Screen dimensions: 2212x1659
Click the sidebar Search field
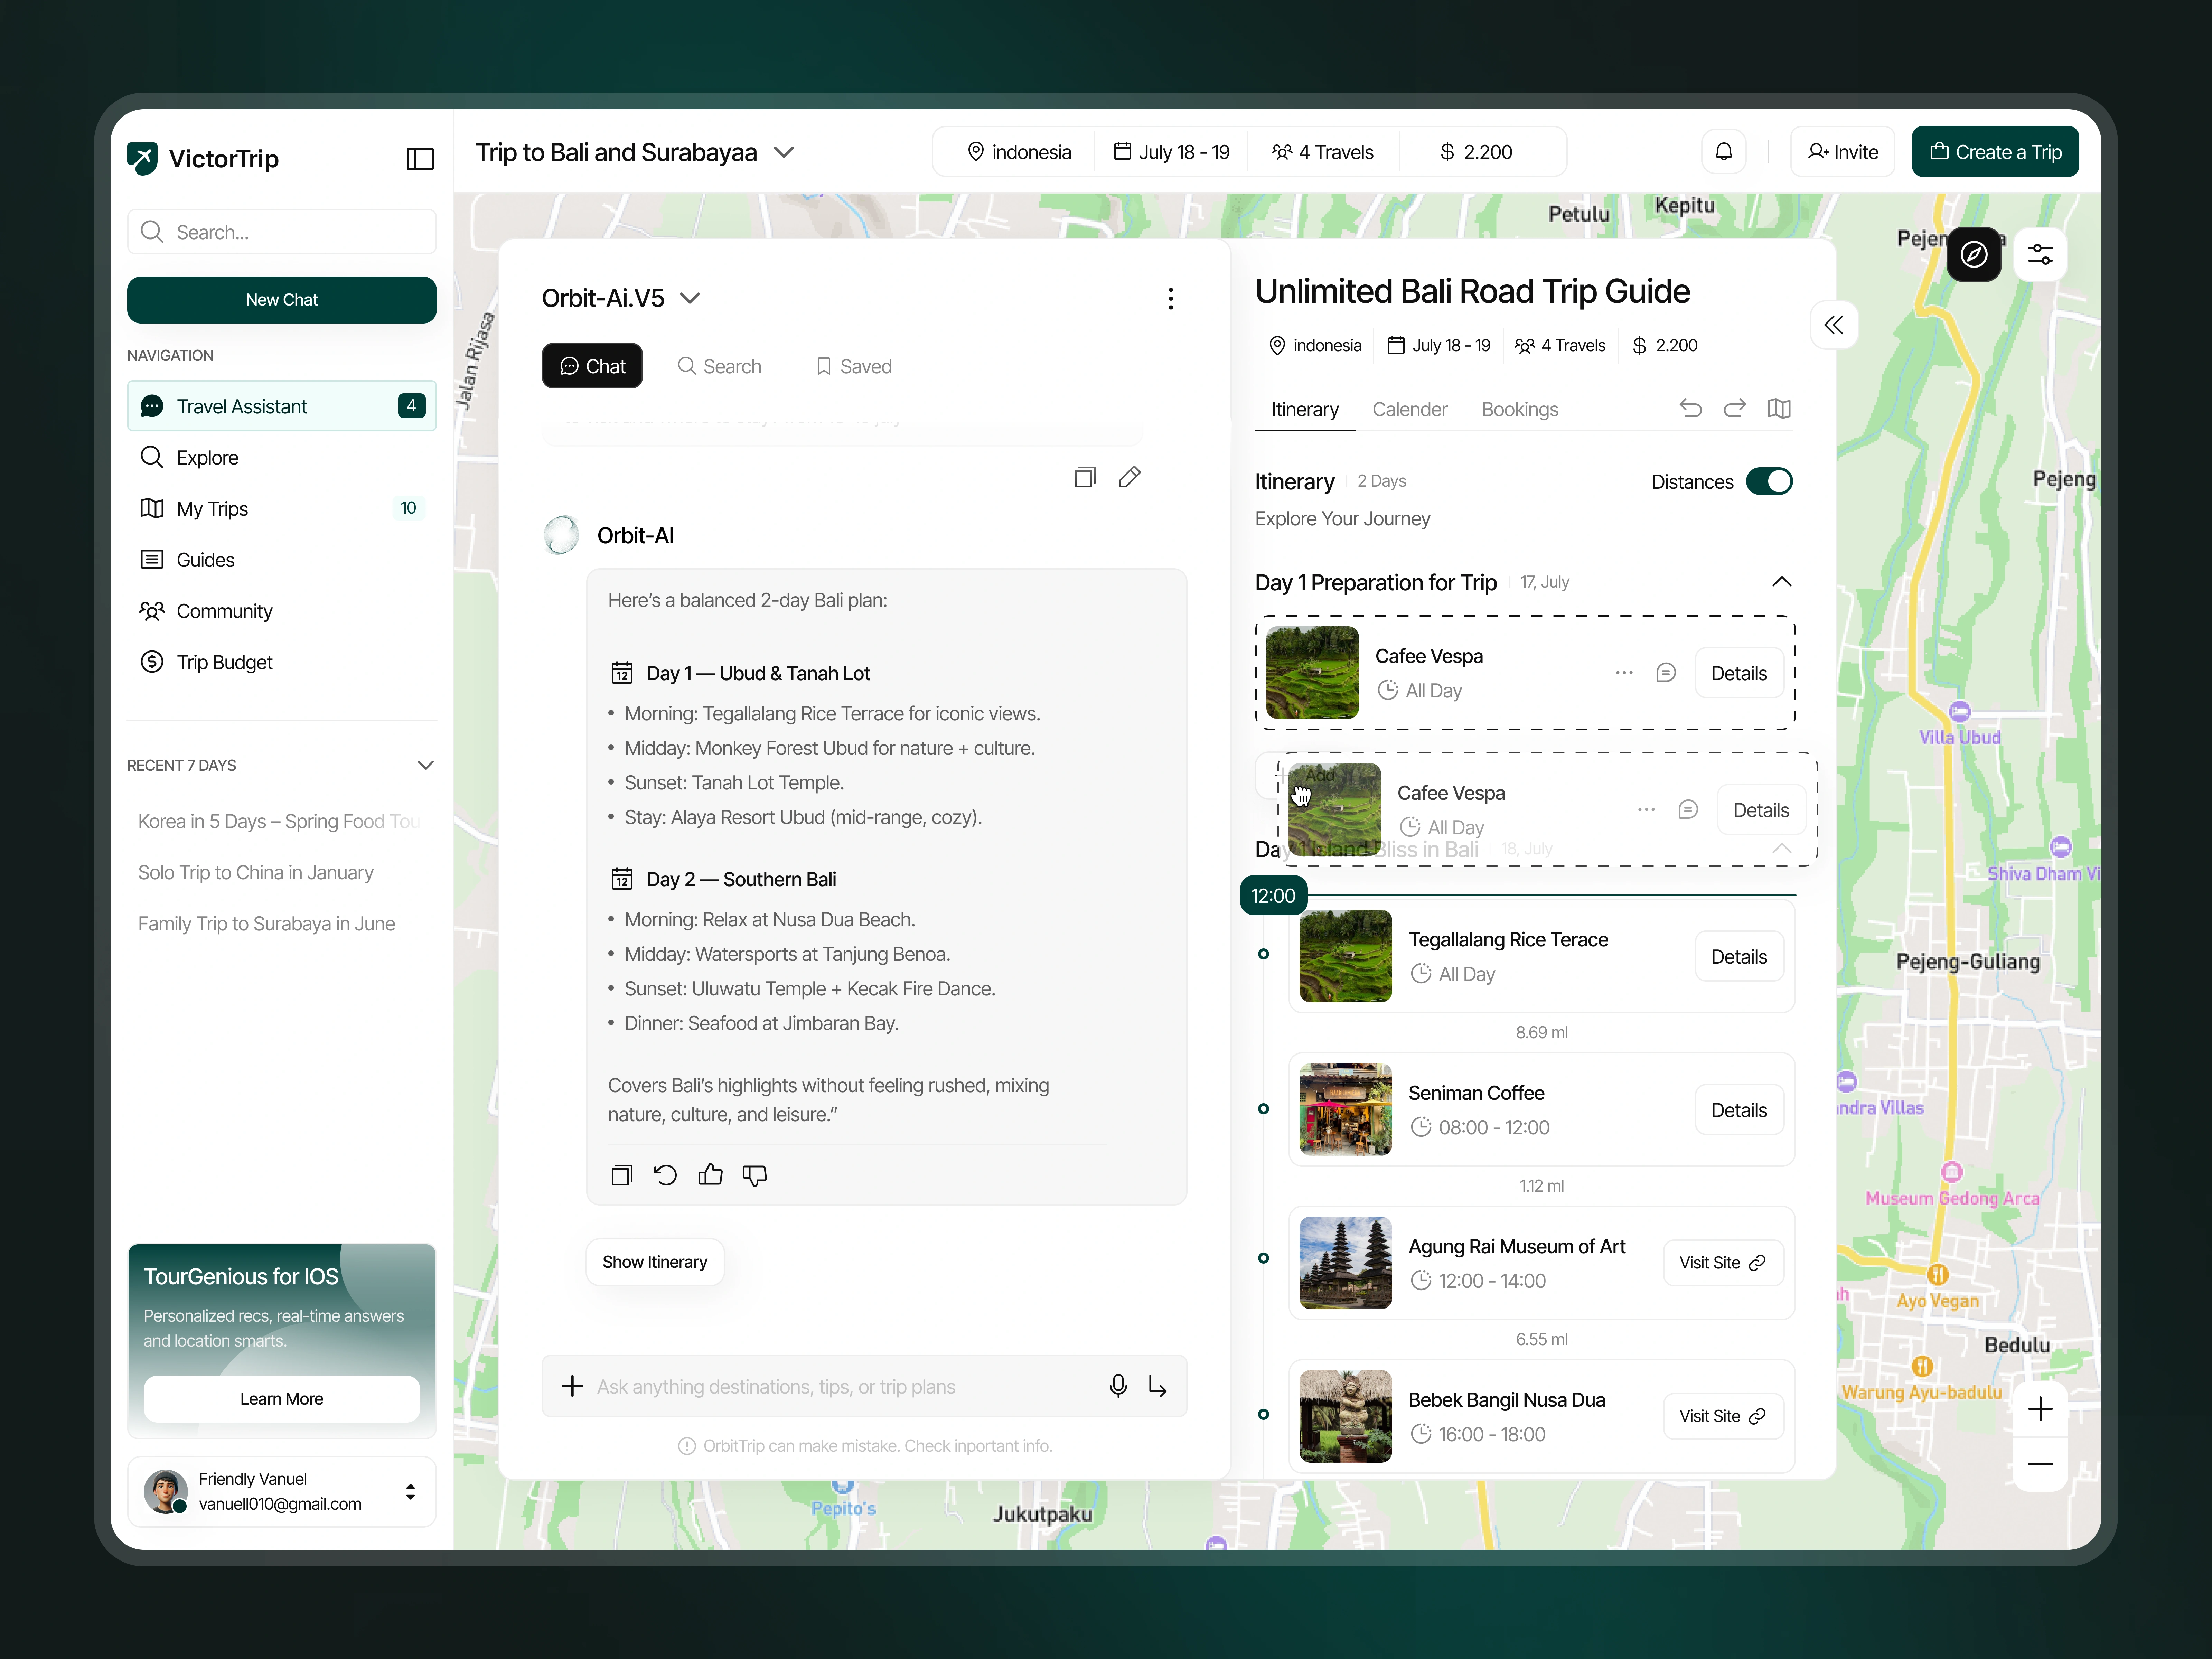282,232
